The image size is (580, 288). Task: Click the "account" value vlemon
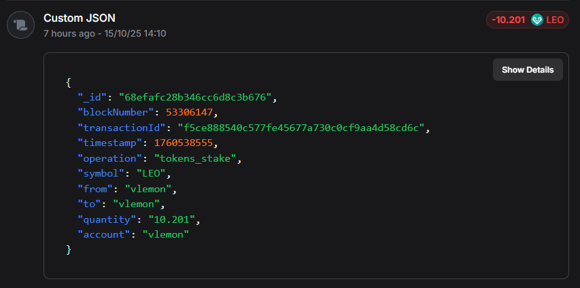coord(167,234)
